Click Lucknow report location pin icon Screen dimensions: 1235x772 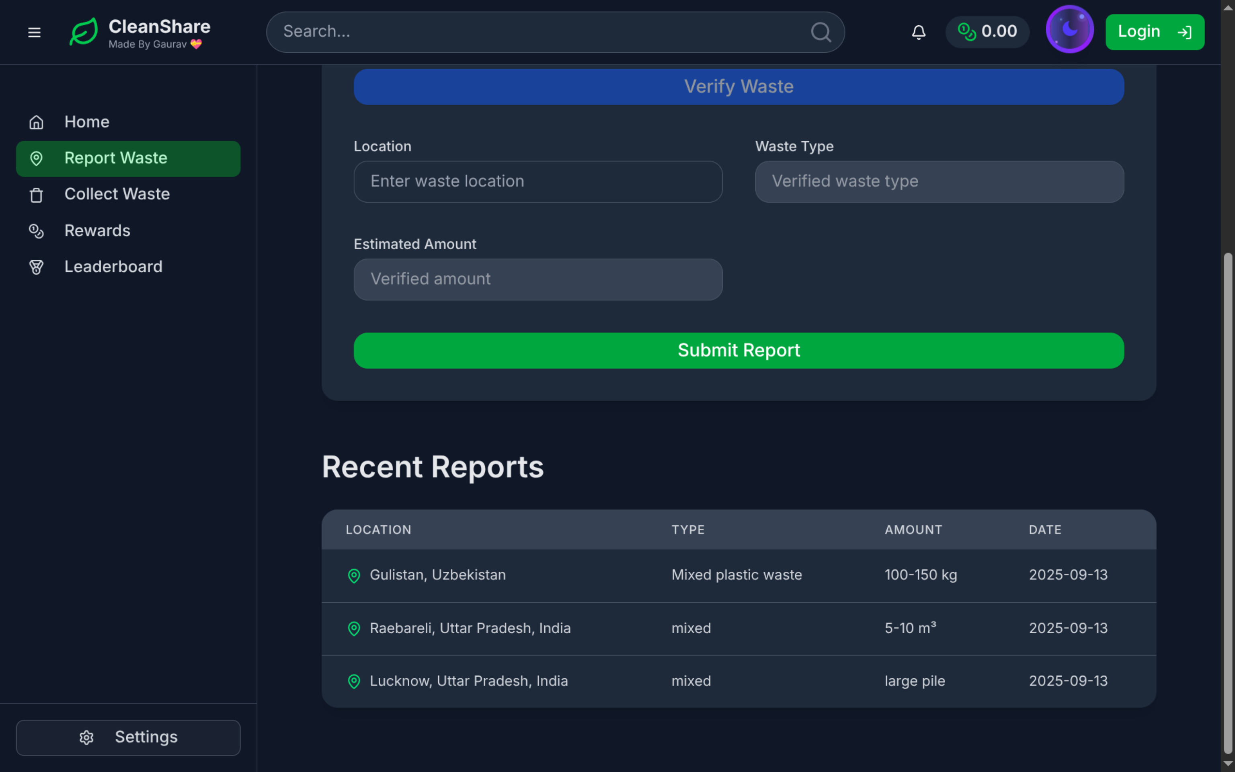point(354,681)
